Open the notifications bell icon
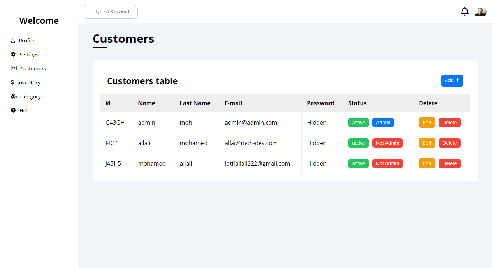Image resolution: width=492 pixels, height=268 pixels. tap(465, 11)
